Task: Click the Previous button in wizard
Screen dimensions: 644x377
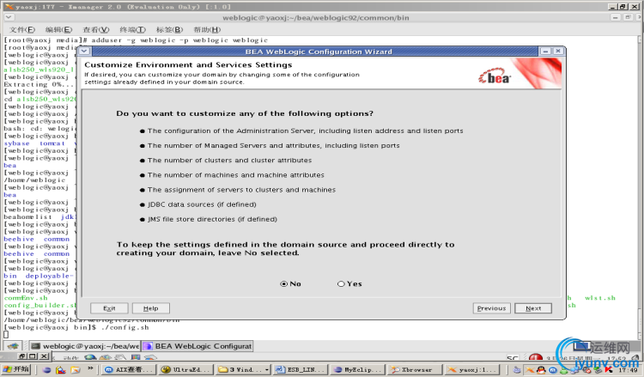Action: point(492,308)
